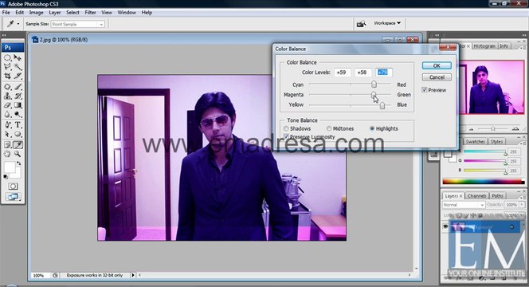The width and height of the screenshot is (529, 287).
Task: Click the Cyan-Red slider handle
Action: coord(374,84)
